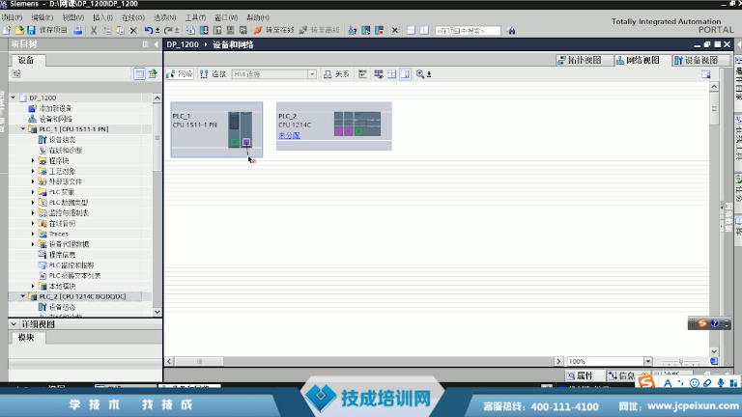742x417 pixels.
Task: Click the 连接 connections button
Action: pyautogui.click(x=213, y=74)
